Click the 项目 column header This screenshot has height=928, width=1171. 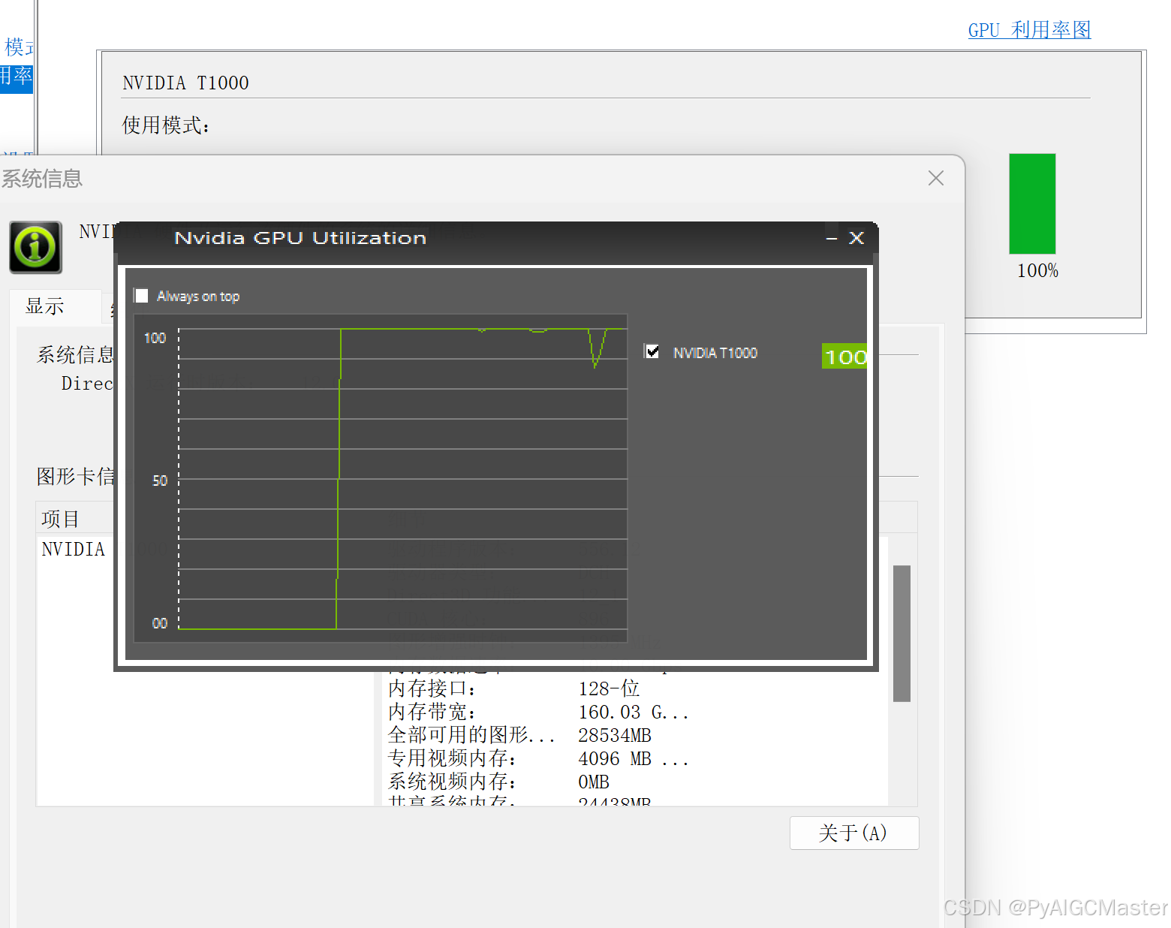[75, 519]
